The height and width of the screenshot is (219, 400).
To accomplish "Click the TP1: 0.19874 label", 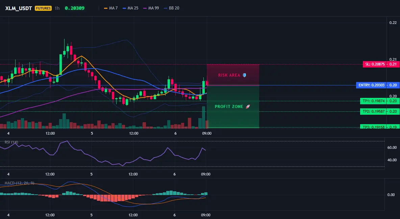I will (373, 101).
